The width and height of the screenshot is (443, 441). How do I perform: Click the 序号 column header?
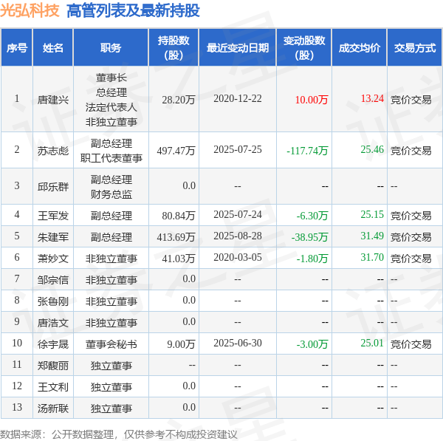coord(17,48)
